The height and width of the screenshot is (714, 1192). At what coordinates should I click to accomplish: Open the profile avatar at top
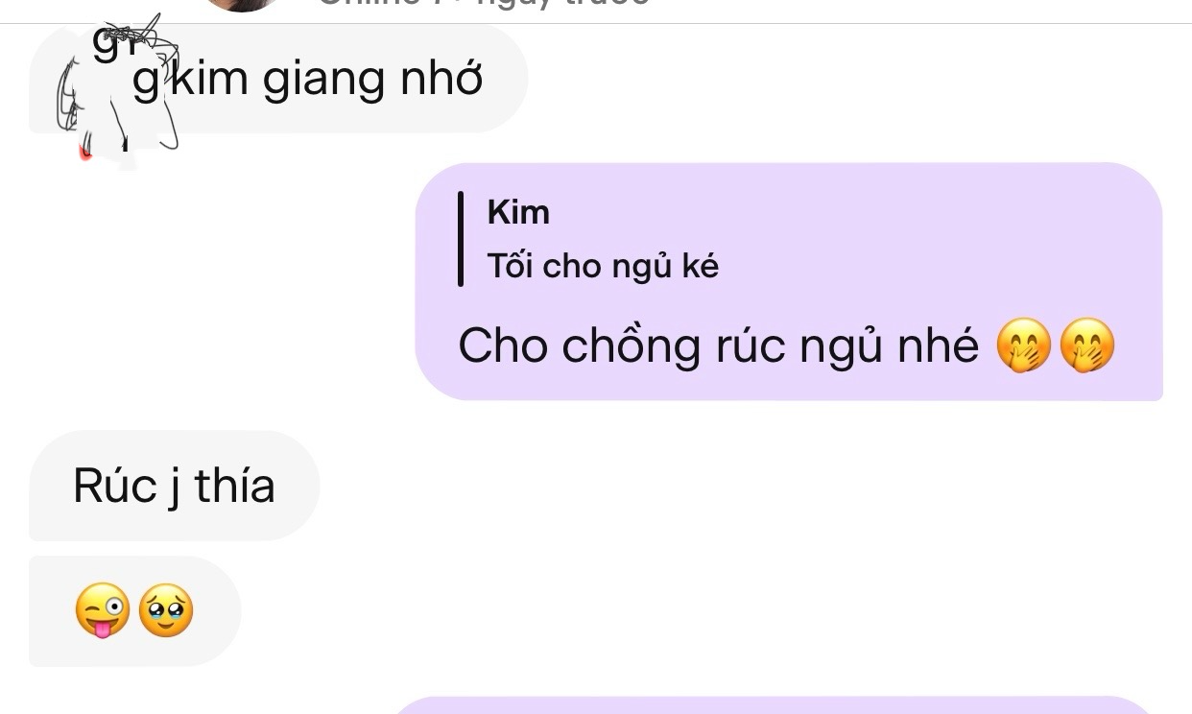(241, 5)
